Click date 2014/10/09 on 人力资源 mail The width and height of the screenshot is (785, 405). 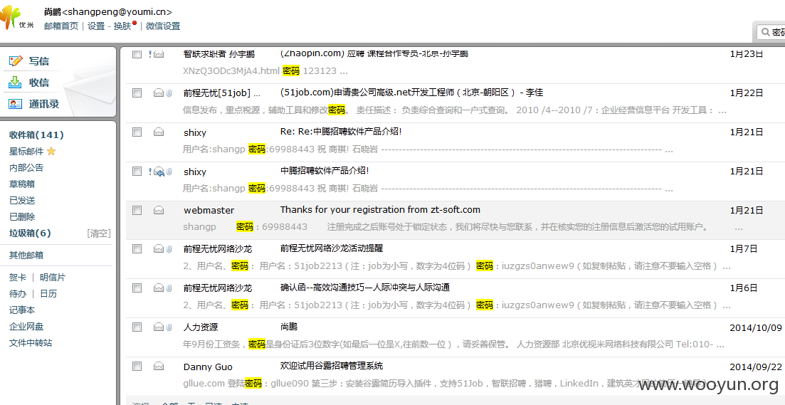pos(755,328)
